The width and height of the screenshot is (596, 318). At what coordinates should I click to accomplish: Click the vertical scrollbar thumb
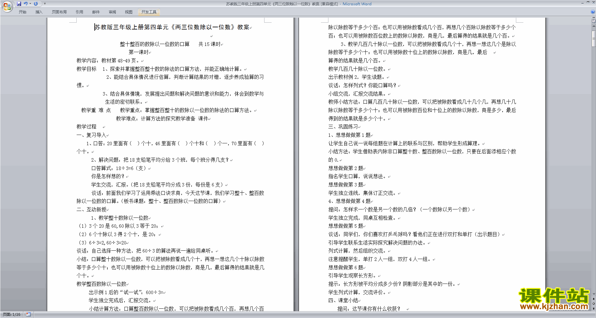click(x=594, y=38)
